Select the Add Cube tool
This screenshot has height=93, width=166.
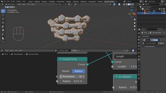point(3,42)
